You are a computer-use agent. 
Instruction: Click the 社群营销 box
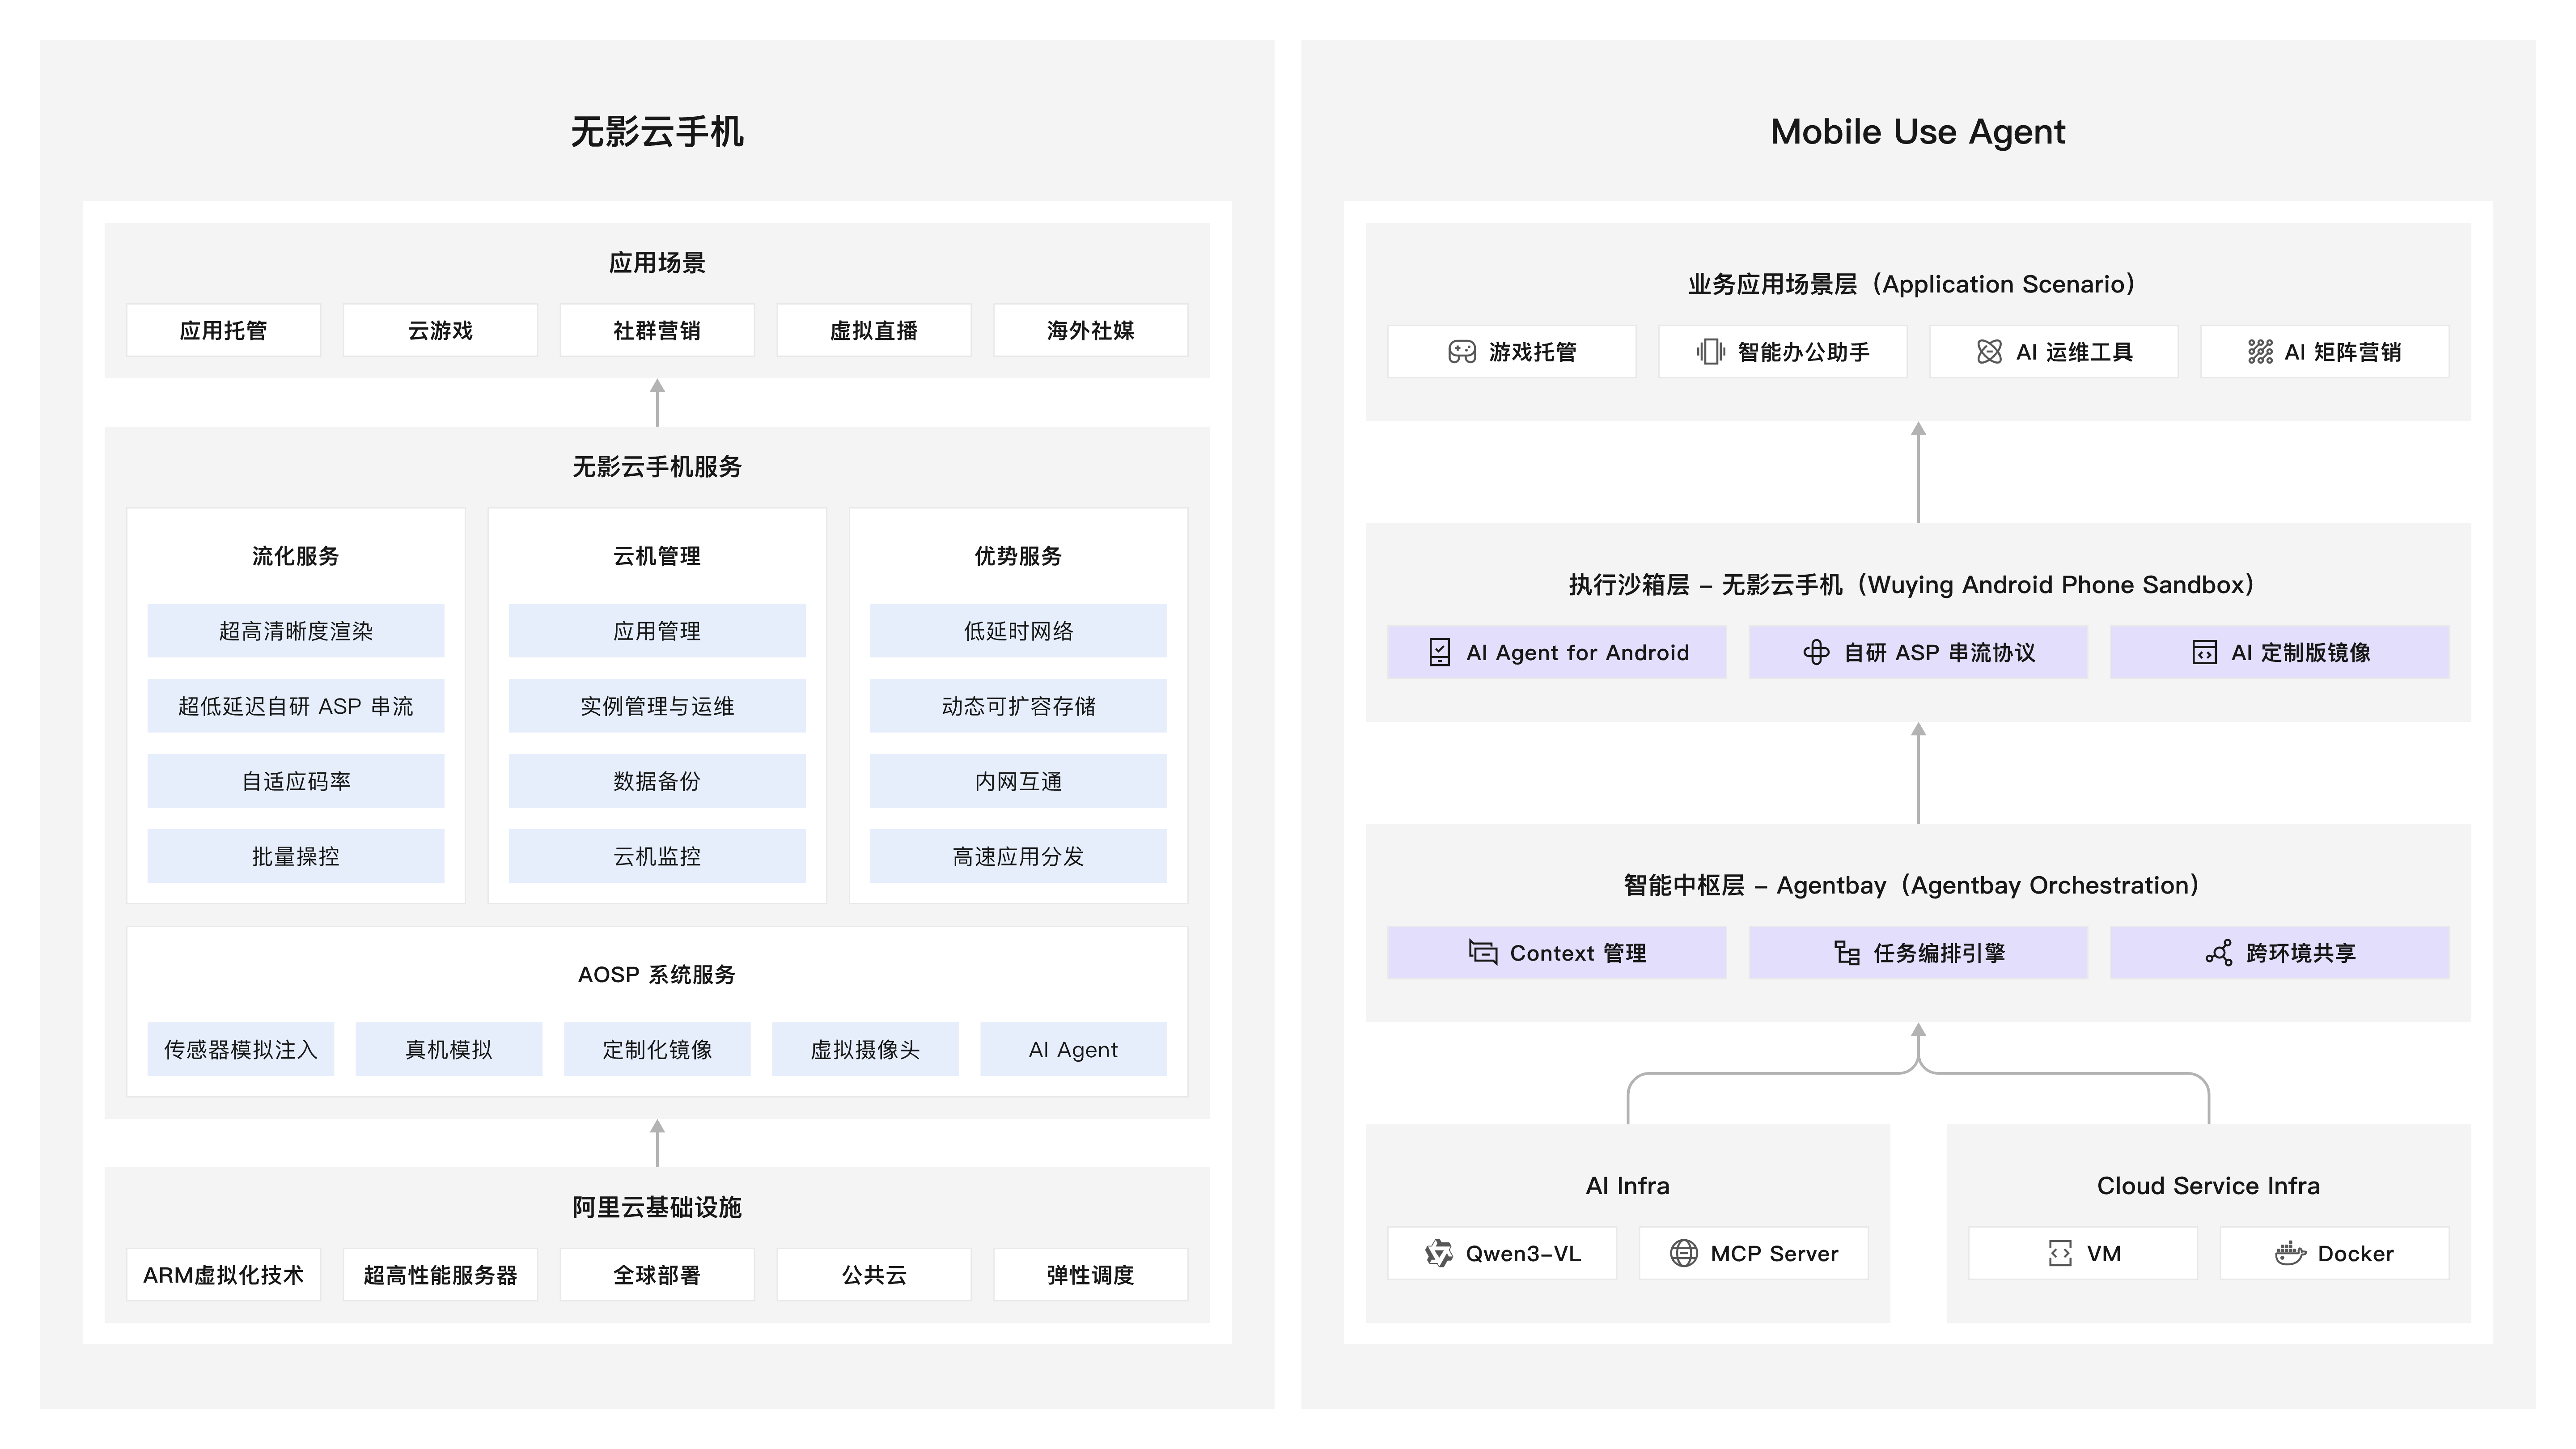coord(657,330)
